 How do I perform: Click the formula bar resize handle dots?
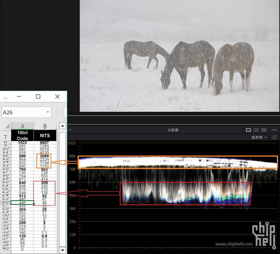click(57, 112)
